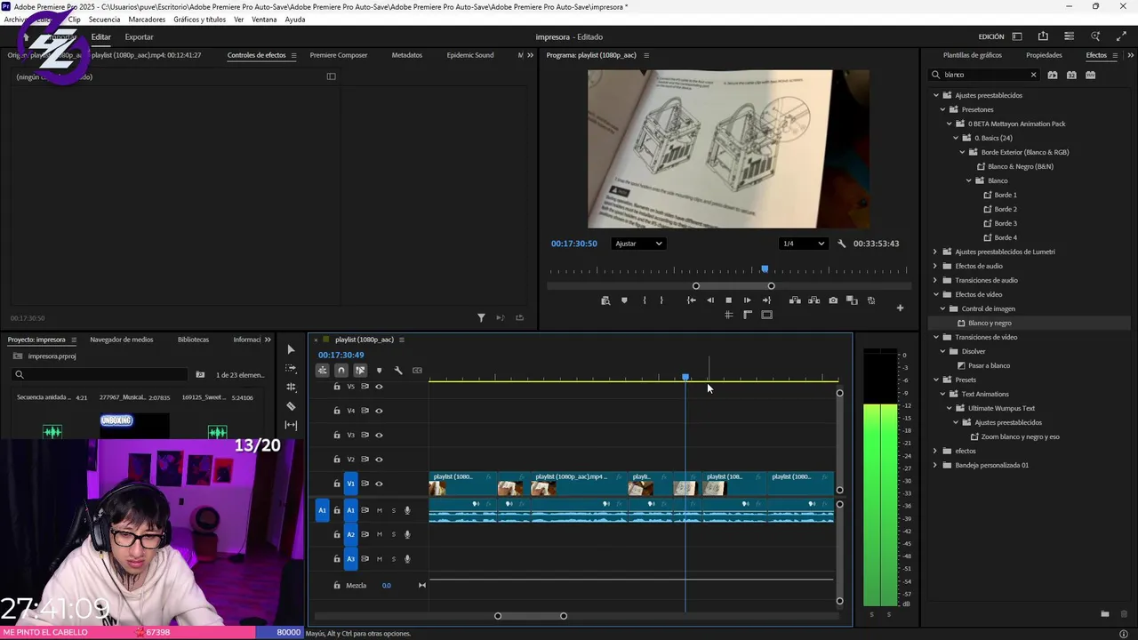Viewport: 1138px width, 640px height.
Task: Select the Pasar a blanco transition
Action: pos(989,365)
